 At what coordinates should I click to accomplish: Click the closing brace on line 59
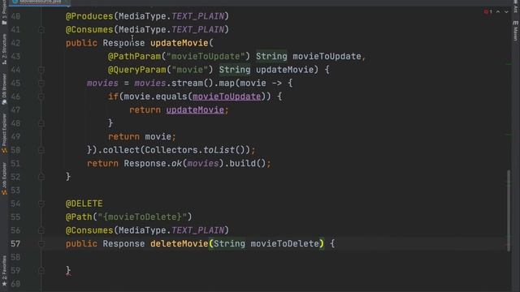(x=68, y=270)
